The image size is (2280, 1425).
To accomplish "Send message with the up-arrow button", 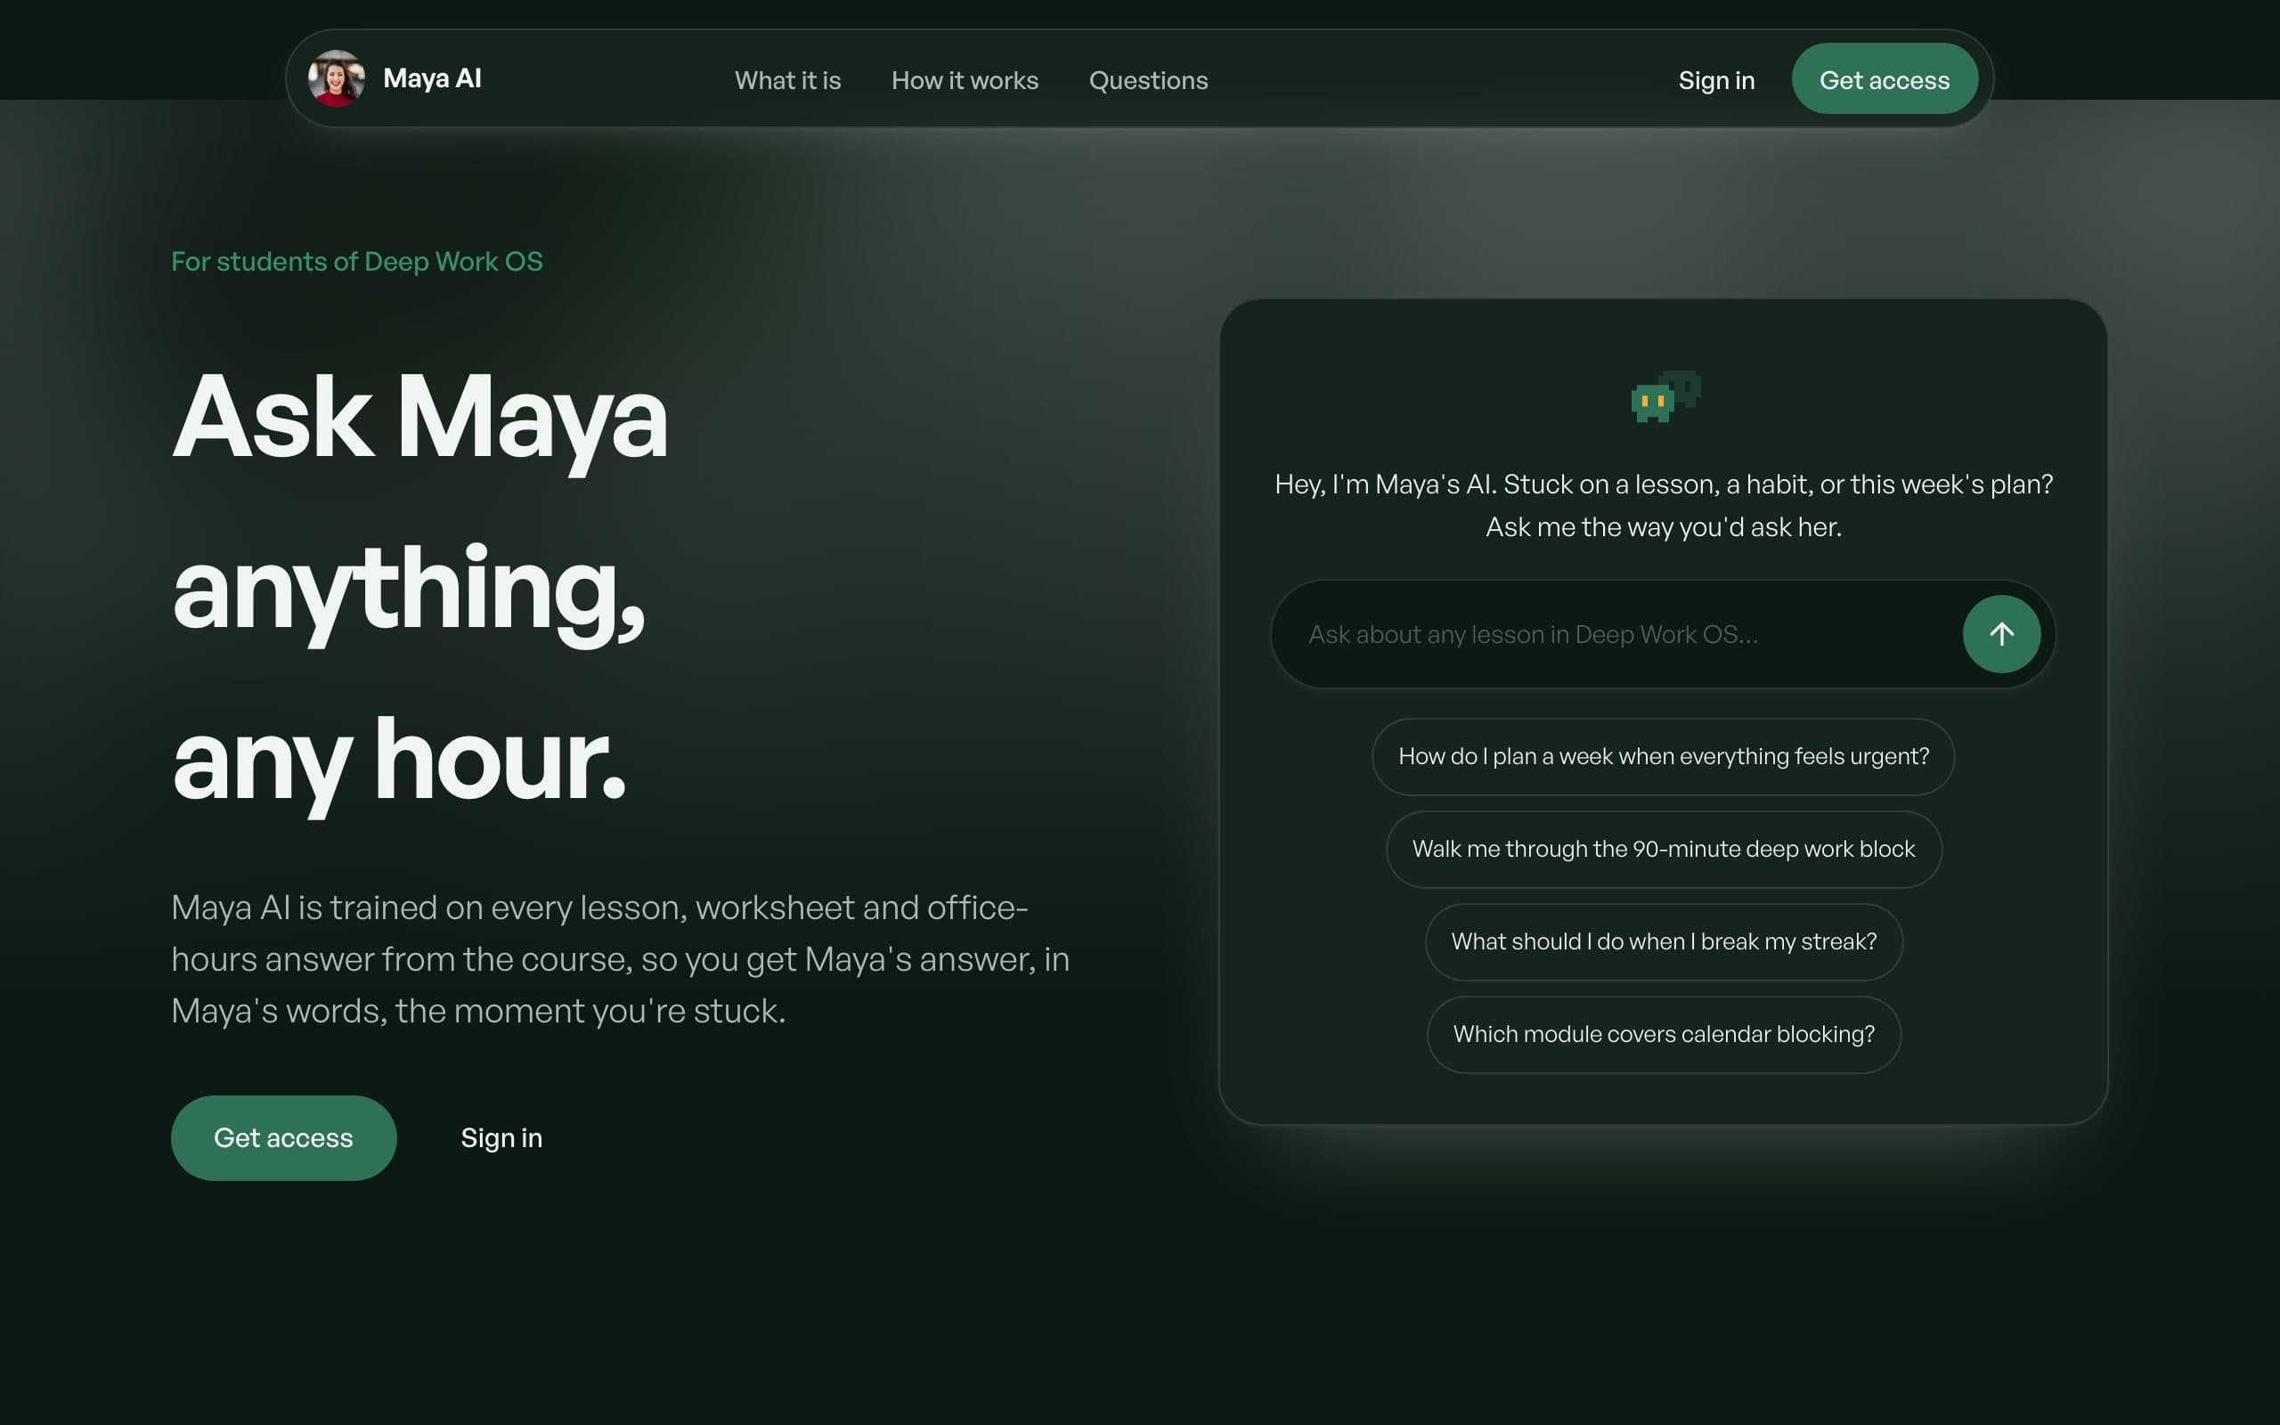I will click(2001, 634).
